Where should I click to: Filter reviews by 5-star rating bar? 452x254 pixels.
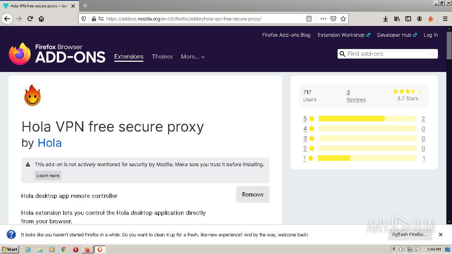pyautogui.click(x=368, y=119)
